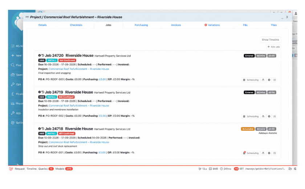Image resolution: width=305 pixels, height=189 pixels.
Task: Click the Laravel debugbar logo icon
Action: pos(11,169)
